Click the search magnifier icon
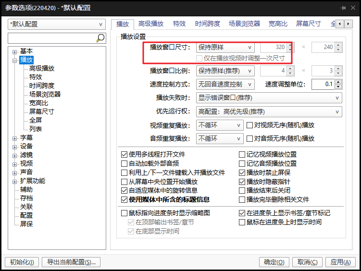 coord(100,38)
